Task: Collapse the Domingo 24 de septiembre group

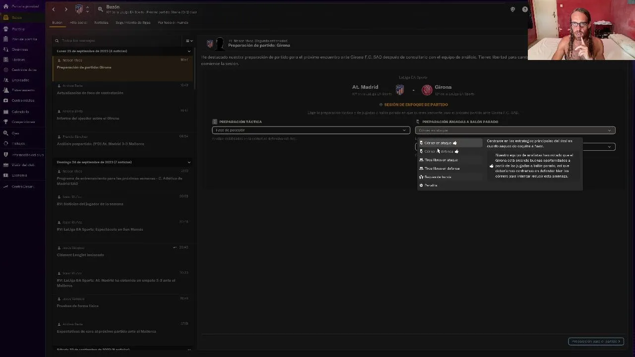Action: click(x=189, y=162)
